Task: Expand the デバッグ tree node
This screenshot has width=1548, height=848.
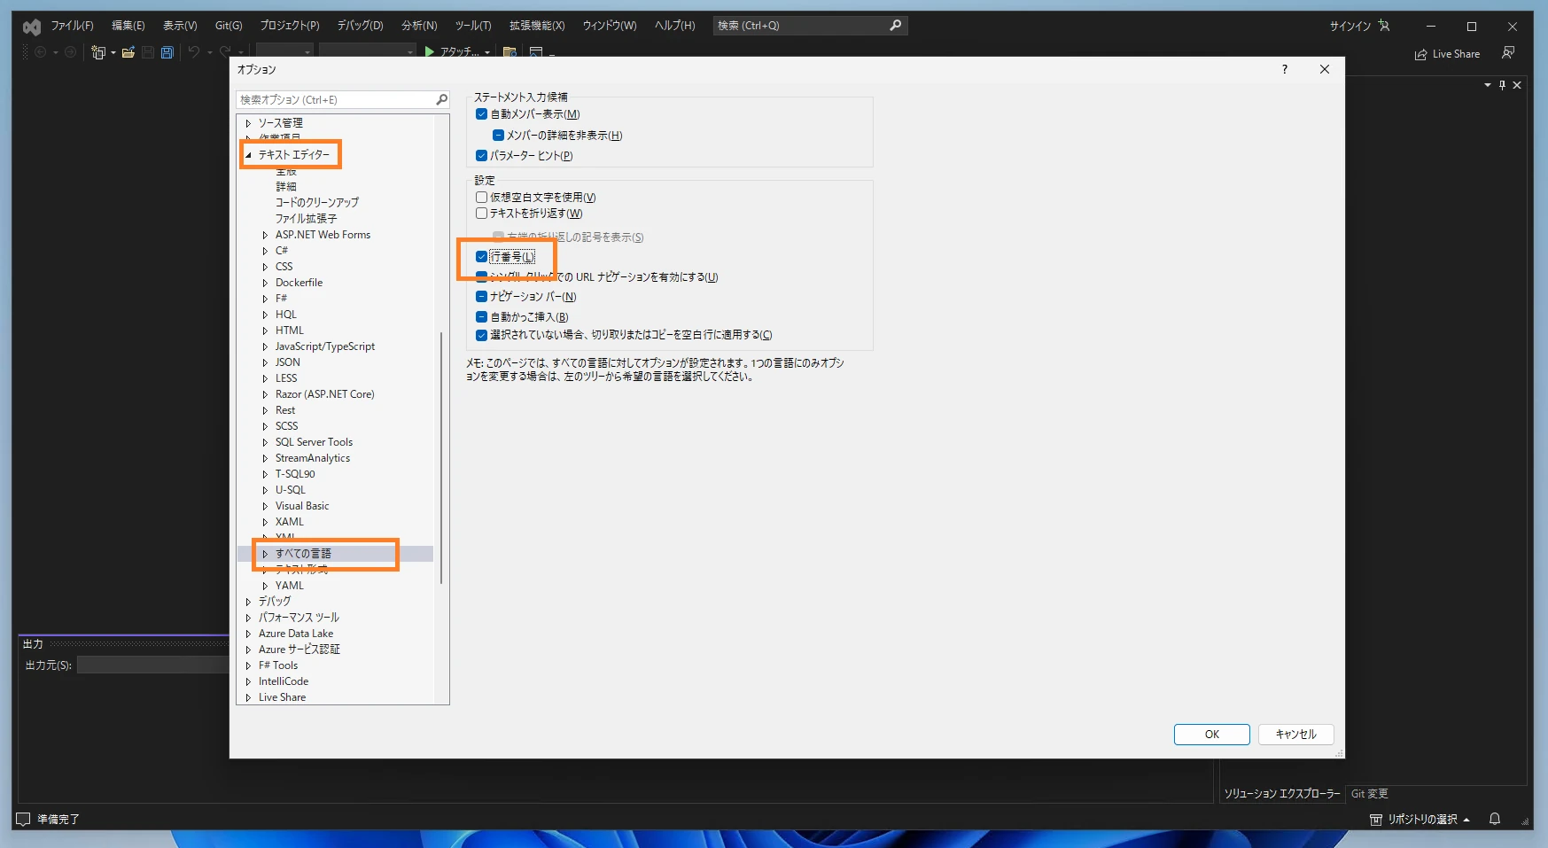Action: pyautogui.click(x=248, y=602)
